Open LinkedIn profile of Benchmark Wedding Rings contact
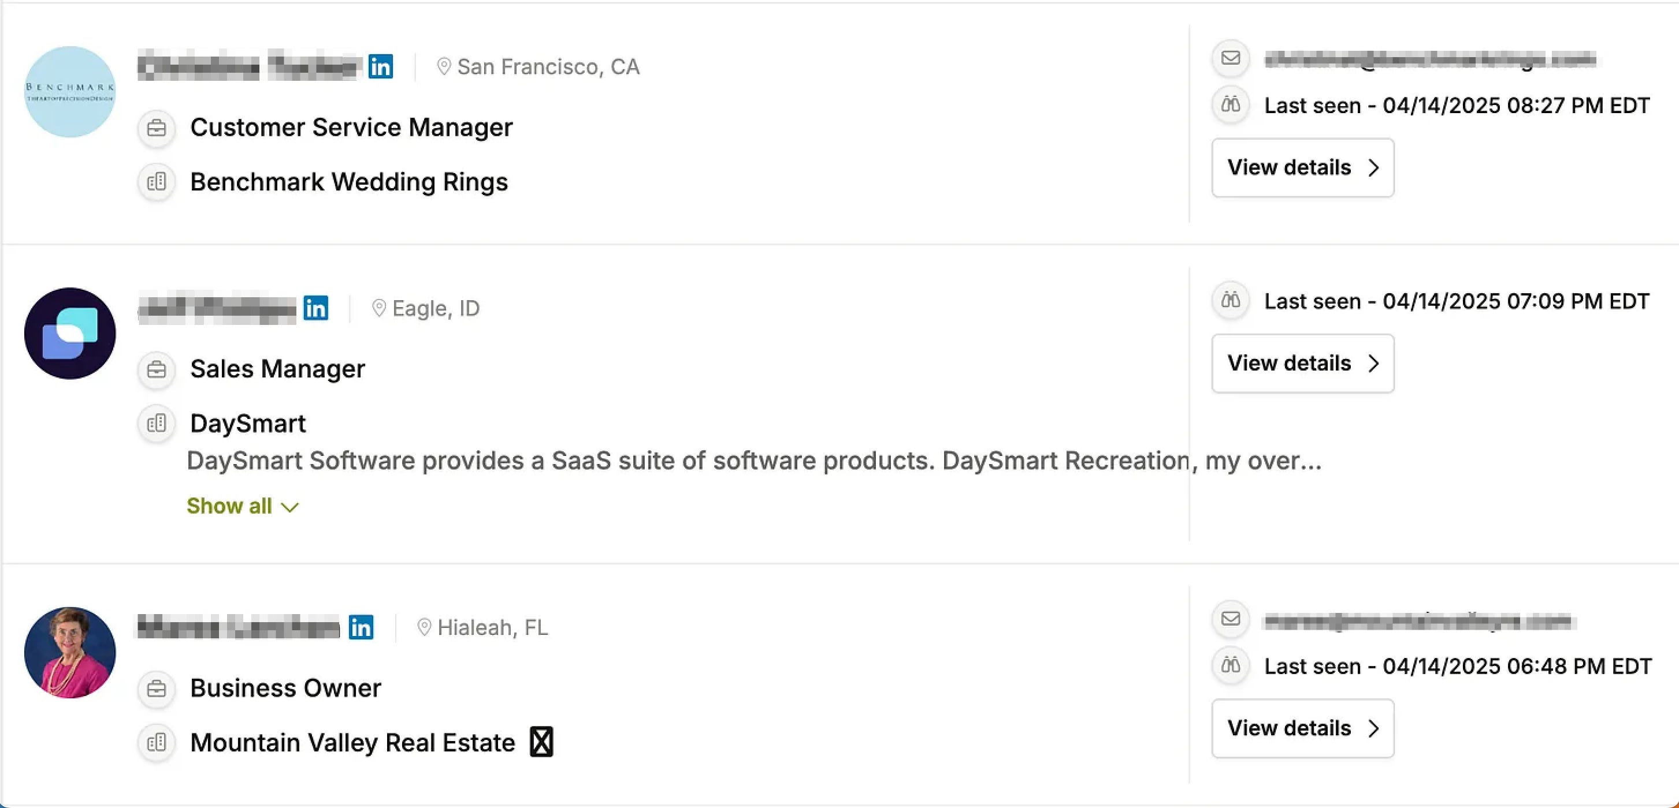This screenshot has height=808, width=1679. [x=381, y=66]
